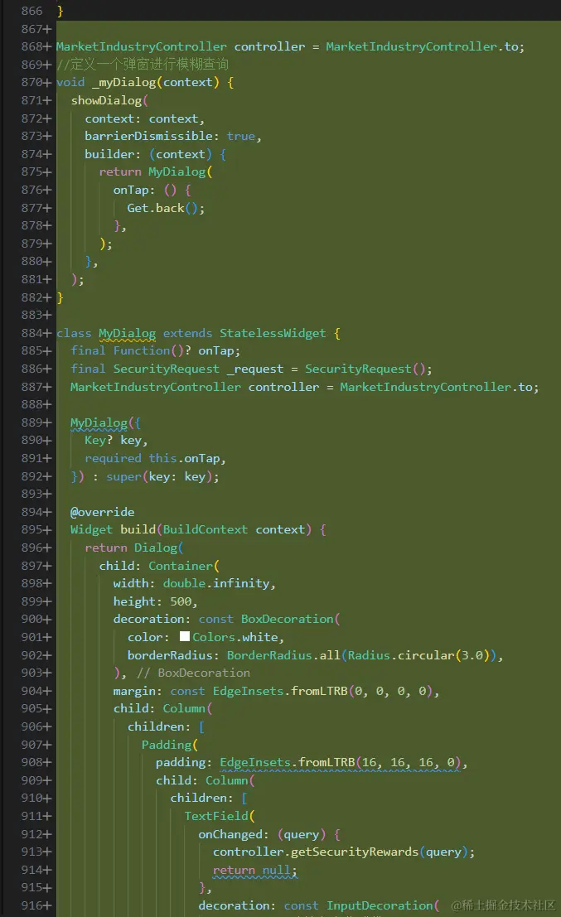The image size is (561, 917).
Task: Click 'Key? key,' on line 890
Action: [x=116, y=441]
